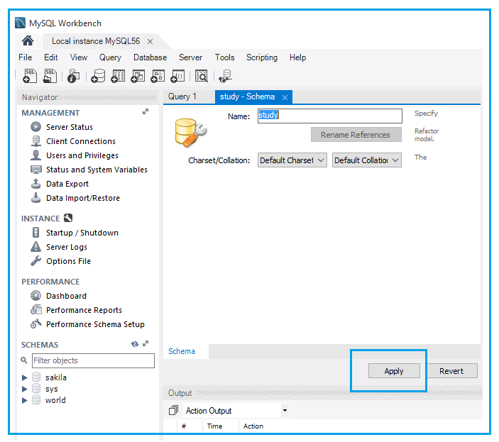Open the Database menu
Viewport: 499px width, 442px height.
point(150,57)
